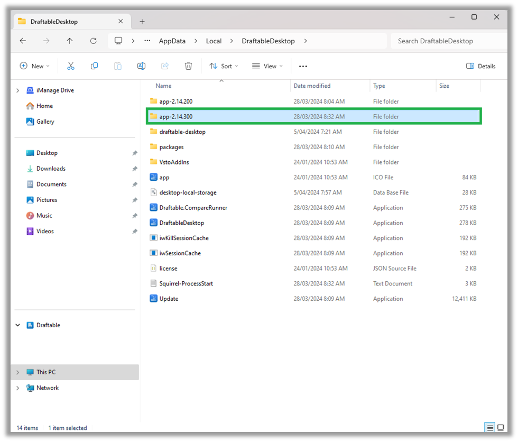Toggle the Details pane
Viewport: 518px width, 442px height.
480,66
